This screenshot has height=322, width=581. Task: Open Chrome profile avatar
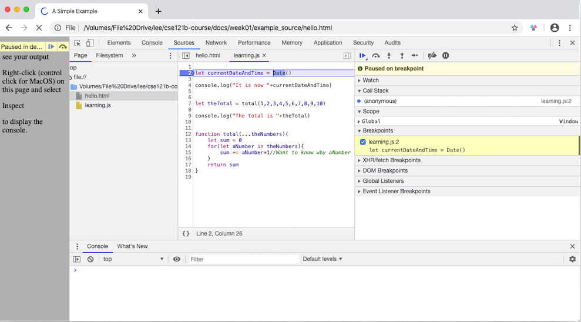point(555,28)
